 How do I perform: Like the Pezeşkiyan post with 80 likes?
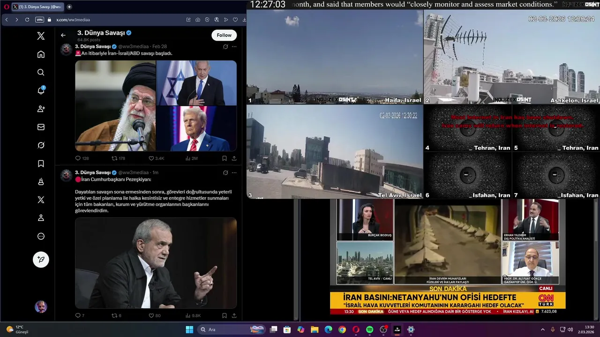(155, 315)
